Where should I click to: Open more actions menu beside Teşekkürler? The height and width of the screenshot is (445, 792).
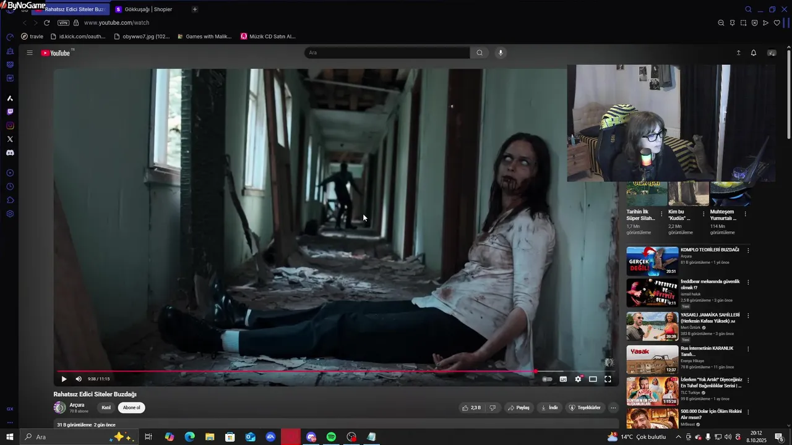click(x=613, y=408)
